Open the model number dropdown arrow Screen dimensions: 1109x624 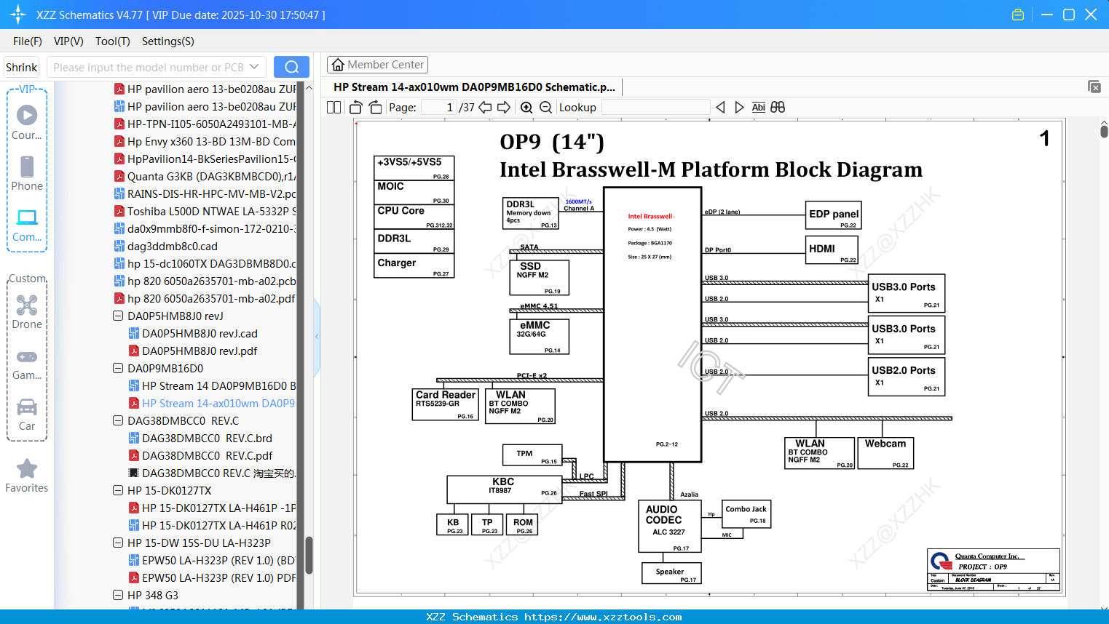254,67
